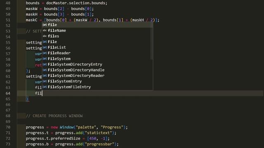The image size is (264, 148).
Task: Pick 'FileSystemEntry' from the list
Action: [97, 81]
